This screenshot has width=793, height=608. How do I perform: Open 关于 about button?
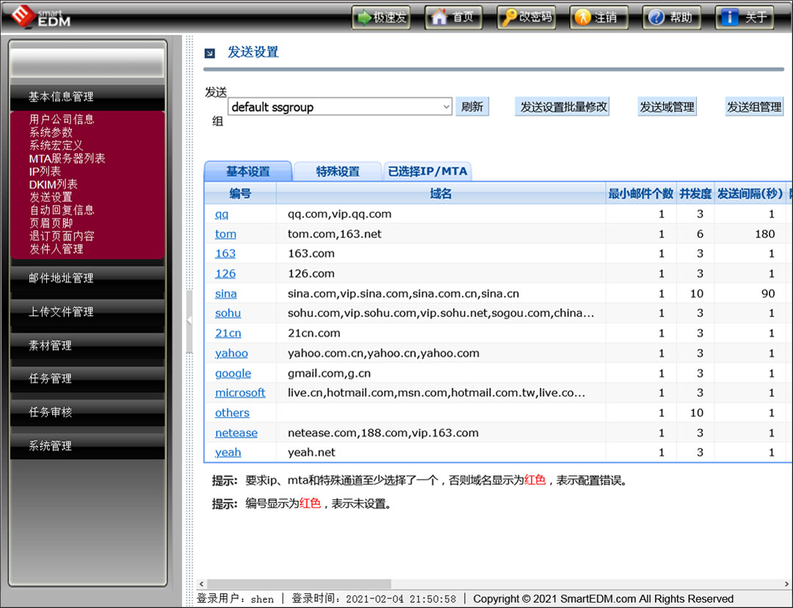pyautogui.click(x=744, y=18)
